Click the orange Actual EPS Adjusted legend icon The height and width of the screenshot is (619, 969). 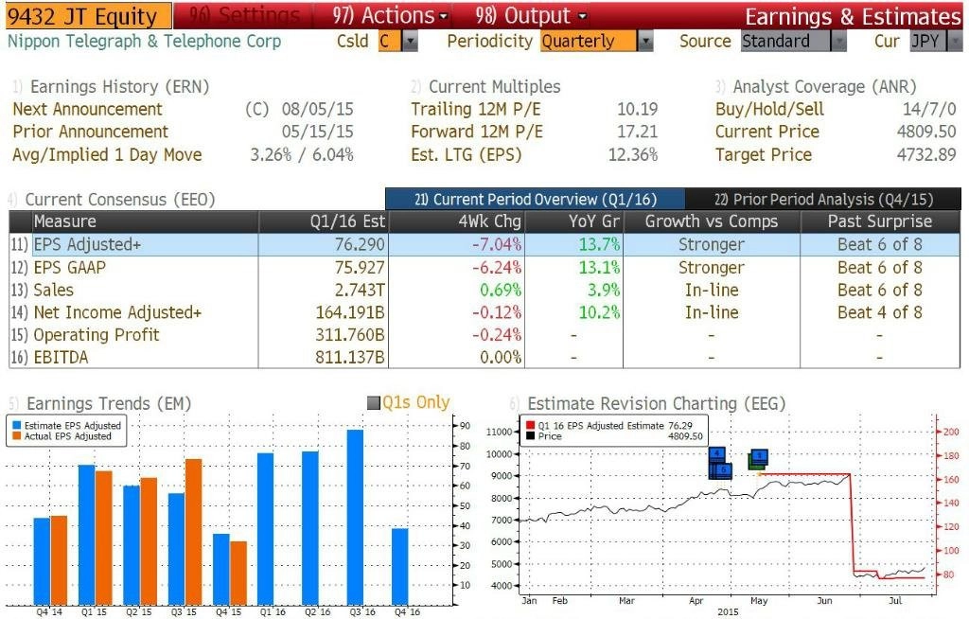click(x=17, y=436)
